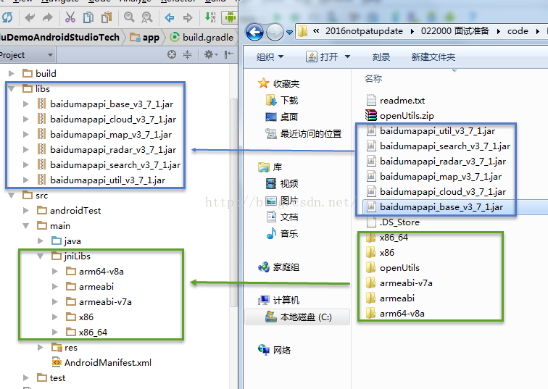
Task: Click the Forward navigation arrow in toolbar
Action: [x=188, y=17]
